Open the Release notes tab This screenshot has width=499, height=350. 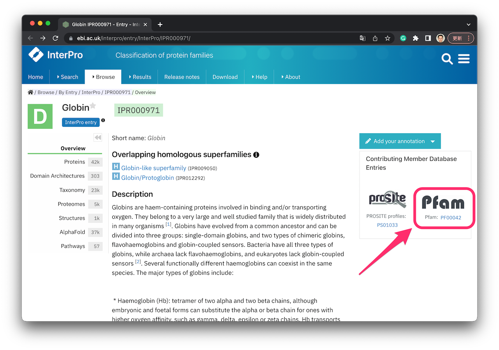coord(182,77)
